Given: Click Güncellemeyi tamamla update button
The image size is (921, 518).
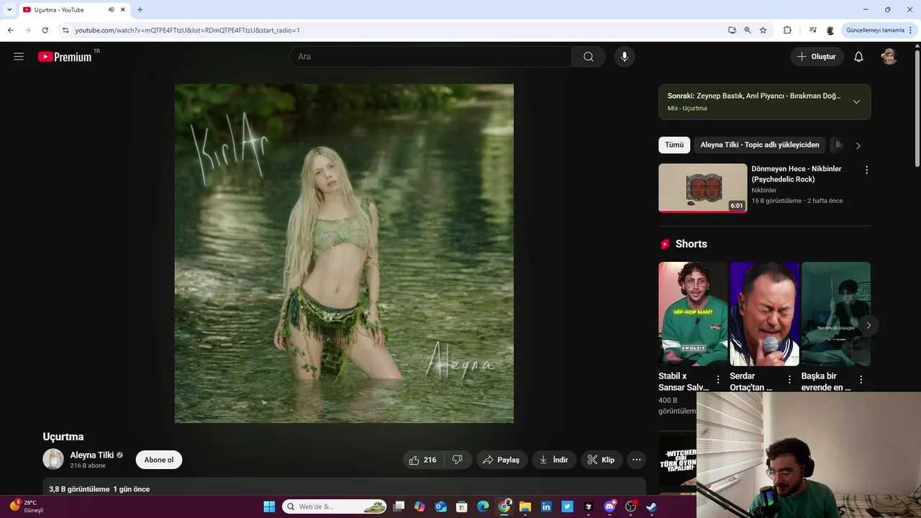Looking at the screenshot, I should pyautogui.click(x=880, y=30).
